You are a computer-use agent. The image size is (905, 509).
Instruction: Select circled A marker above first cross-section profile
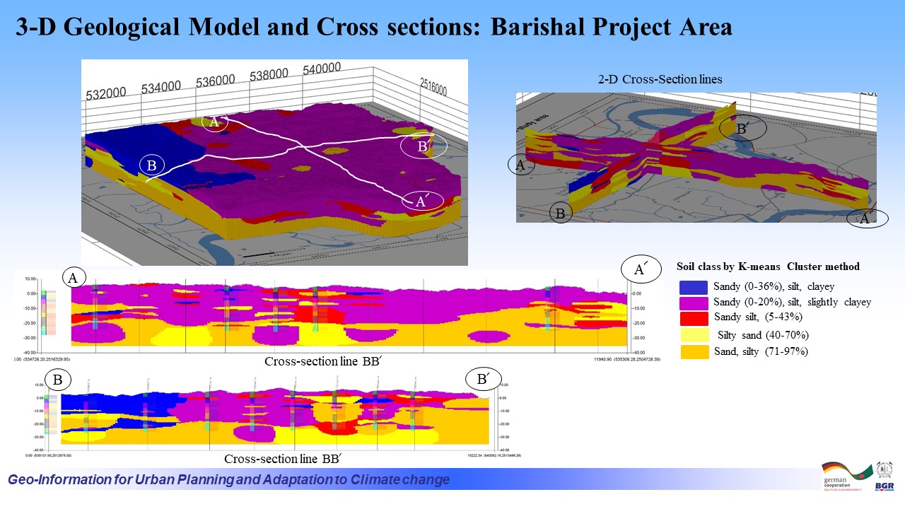[73, 278]
